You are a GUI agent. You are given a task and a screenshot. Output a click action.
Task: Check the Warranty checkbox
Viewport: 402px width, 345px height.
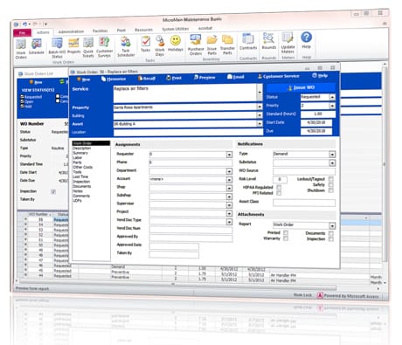pos(286,238)
